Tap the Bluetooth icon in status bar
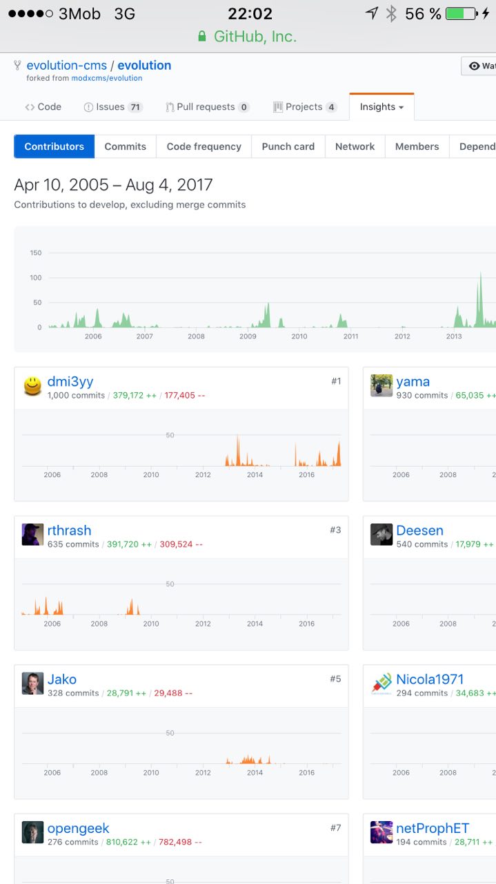 (x=391, y=14)
